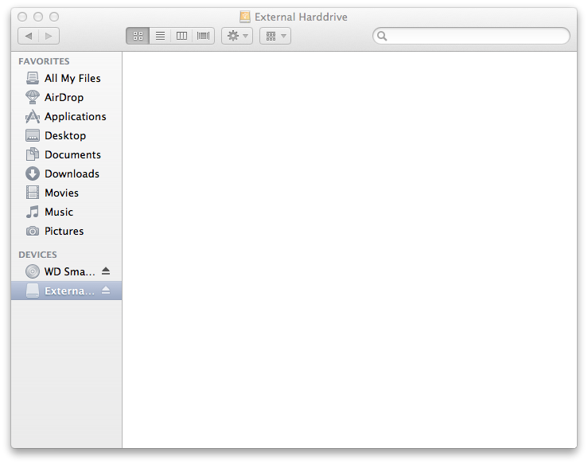Eject the WD Sma... drive
This screenshot has width=588, height=464.
(106, 271)
